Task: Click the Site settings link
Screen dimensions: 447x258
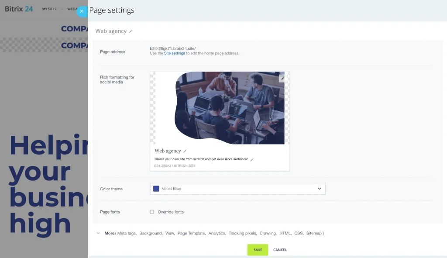Action: [174, 53]
